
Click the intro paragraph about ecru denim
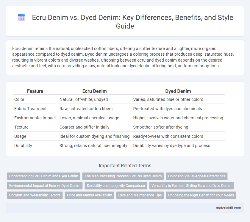pos(123,57)
